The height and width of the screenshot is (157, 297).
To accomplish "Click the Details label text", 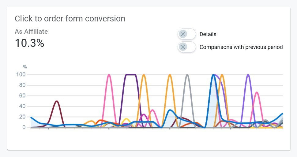I will click(208, 34).
